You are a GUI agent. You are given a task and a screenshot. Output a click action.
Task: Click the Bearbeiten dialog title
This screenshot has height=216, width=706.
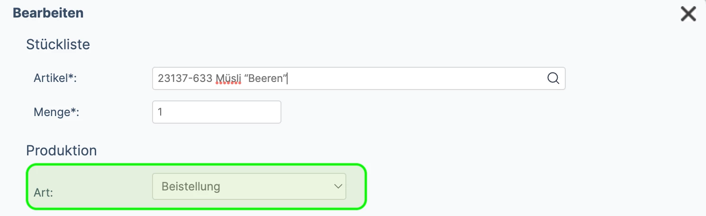tap(48, 13)
